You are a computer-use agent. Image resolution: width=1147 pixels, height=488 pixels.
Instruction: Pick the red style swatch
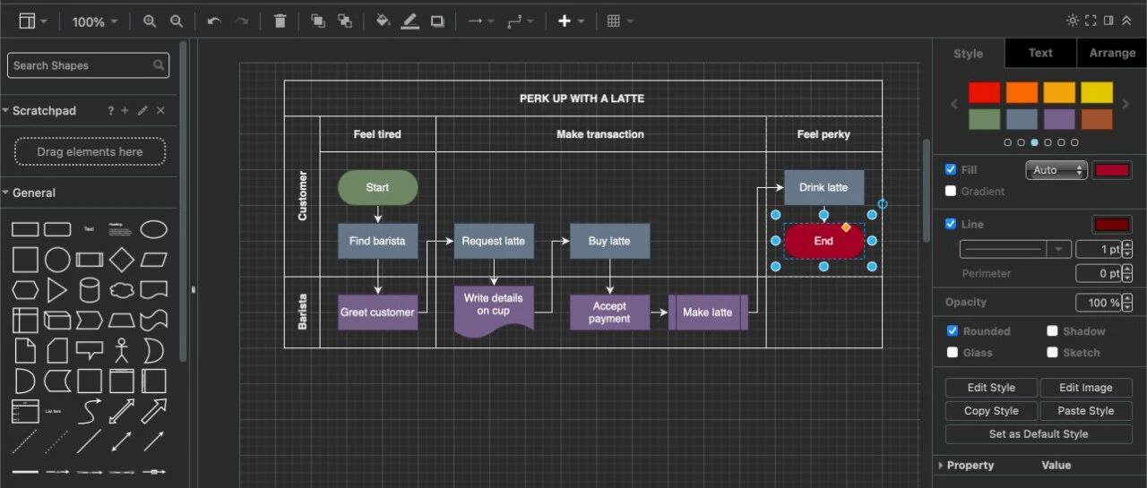click(984, 92)
